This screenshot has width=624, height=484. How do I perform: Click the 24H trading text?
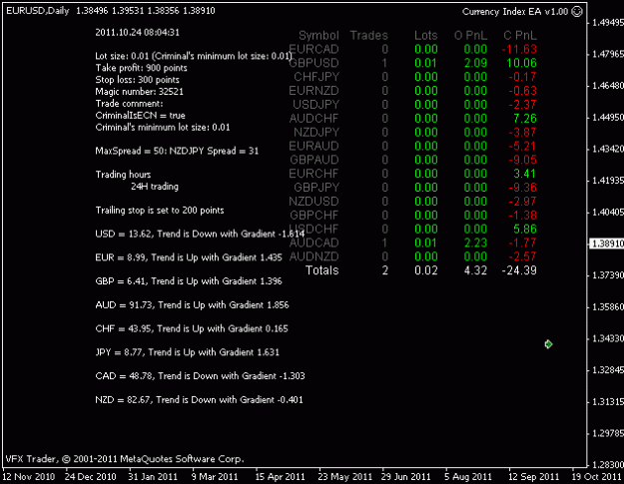[155, 187]
